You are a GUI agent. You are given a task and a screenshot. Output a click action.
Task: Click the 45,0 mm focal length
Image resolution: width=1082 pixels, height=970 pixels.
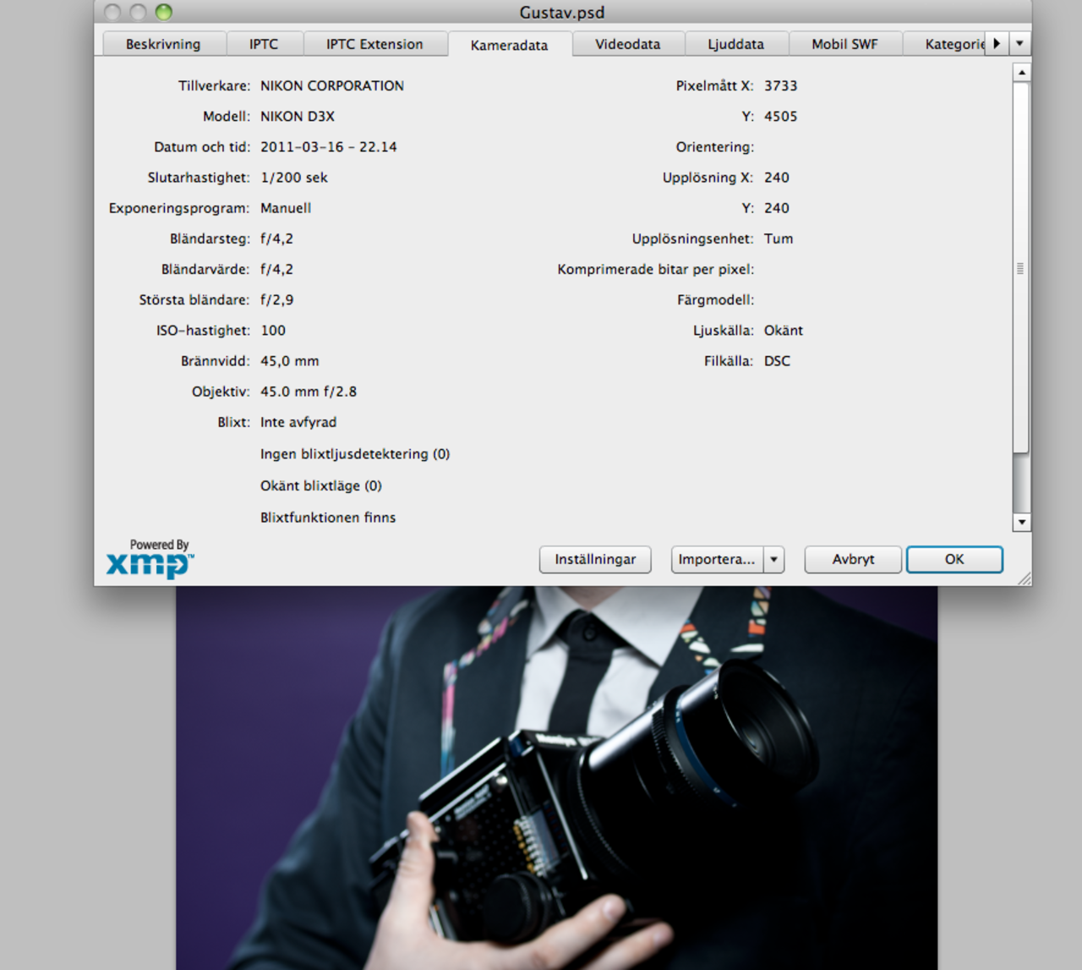point(290,361)
